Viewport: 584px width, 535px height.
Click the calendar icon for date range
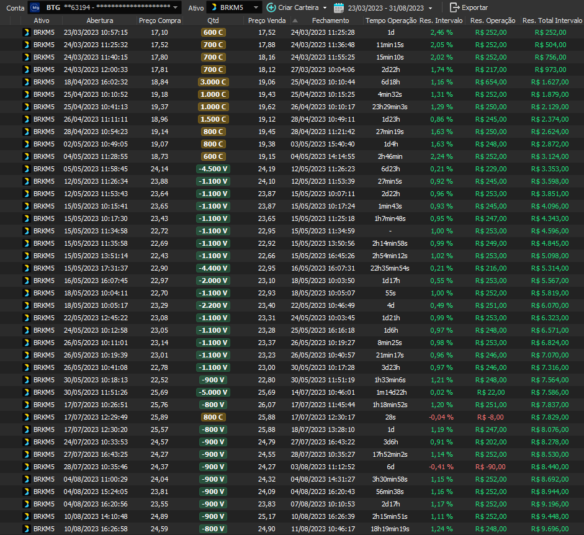[339, 7]
